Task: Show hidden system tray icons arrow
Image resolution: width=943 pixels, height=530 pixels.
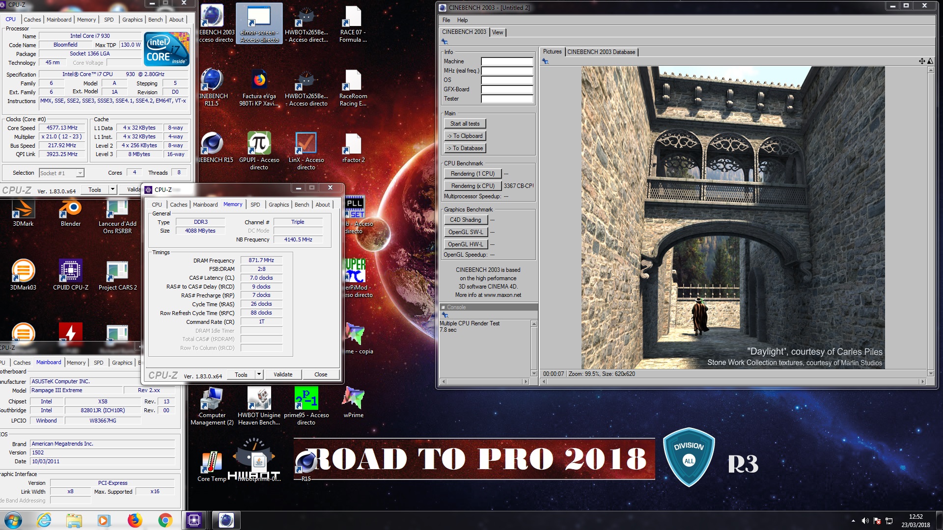Action: tap(853, 521)
